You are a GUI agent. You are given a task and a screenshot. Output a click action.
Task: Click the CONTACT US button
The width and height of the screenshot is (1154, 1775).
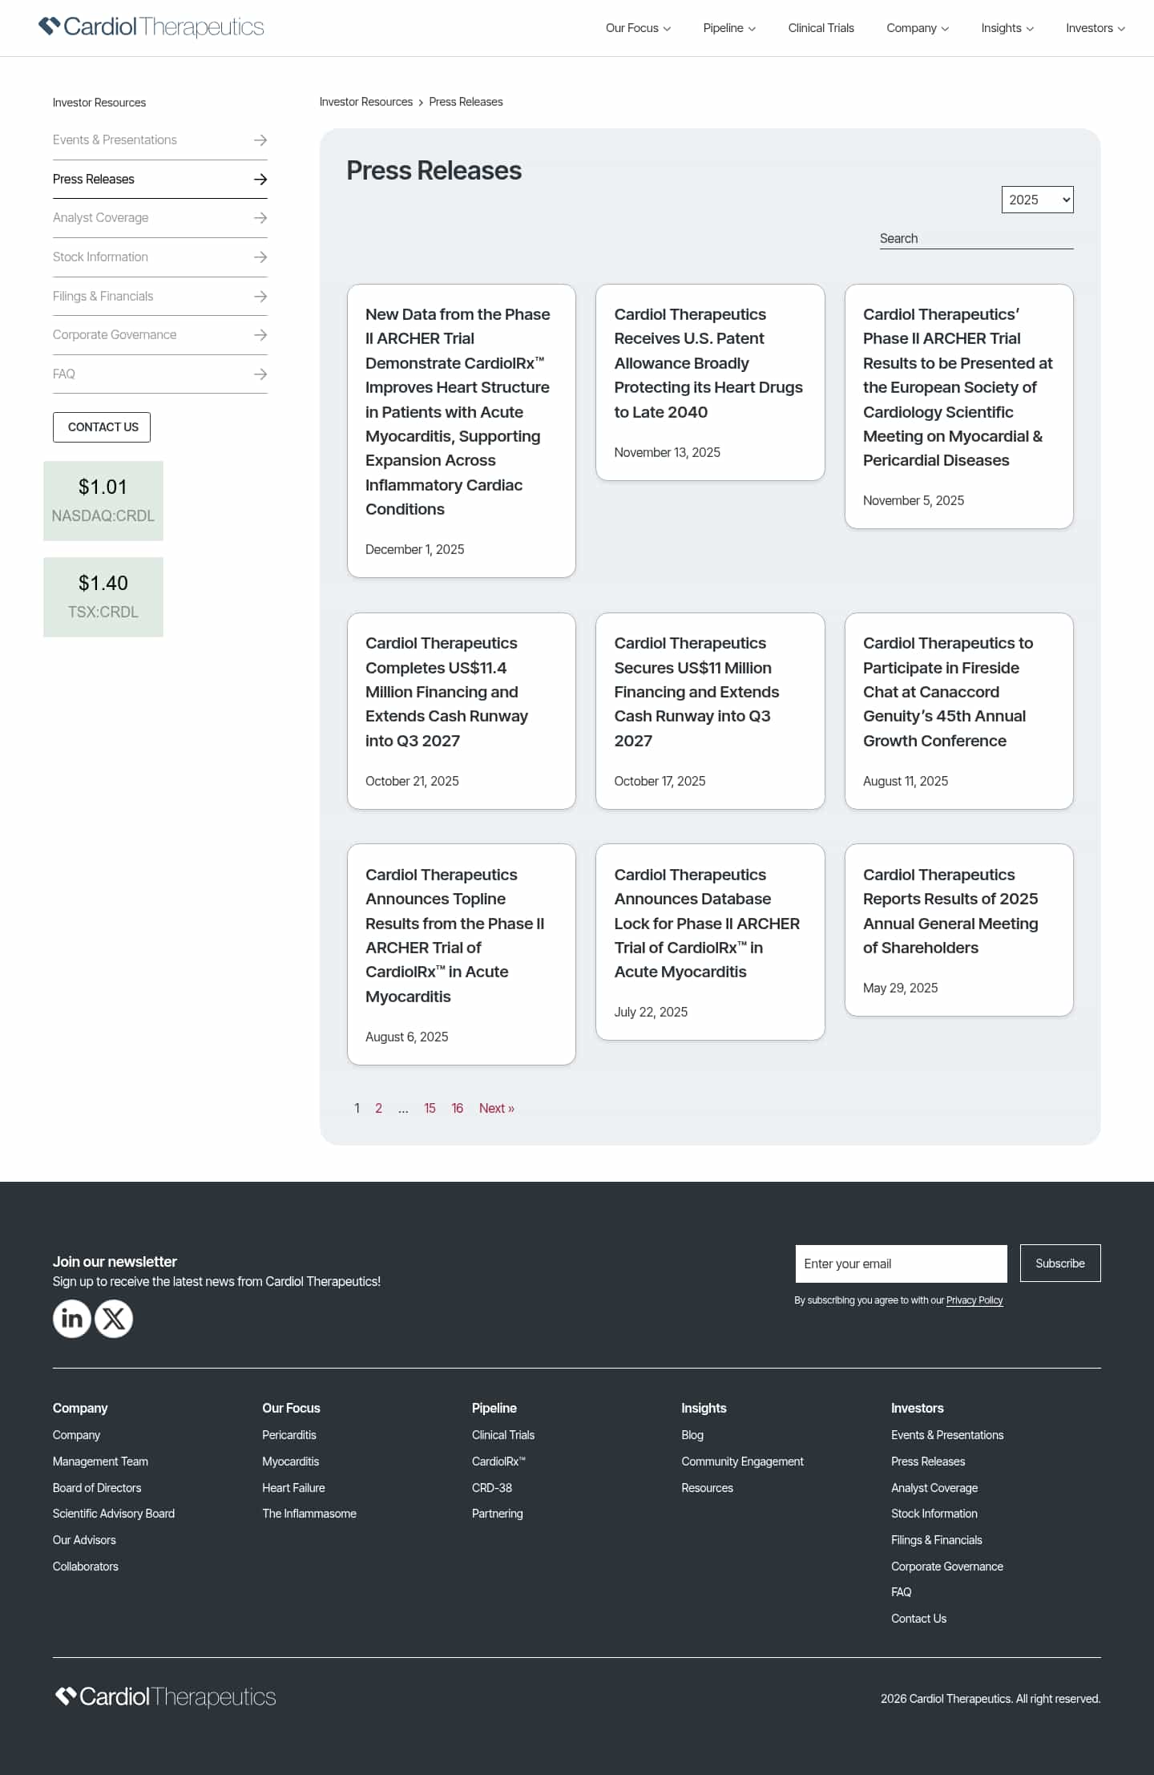pyautogui.click(x=102, y=427)
